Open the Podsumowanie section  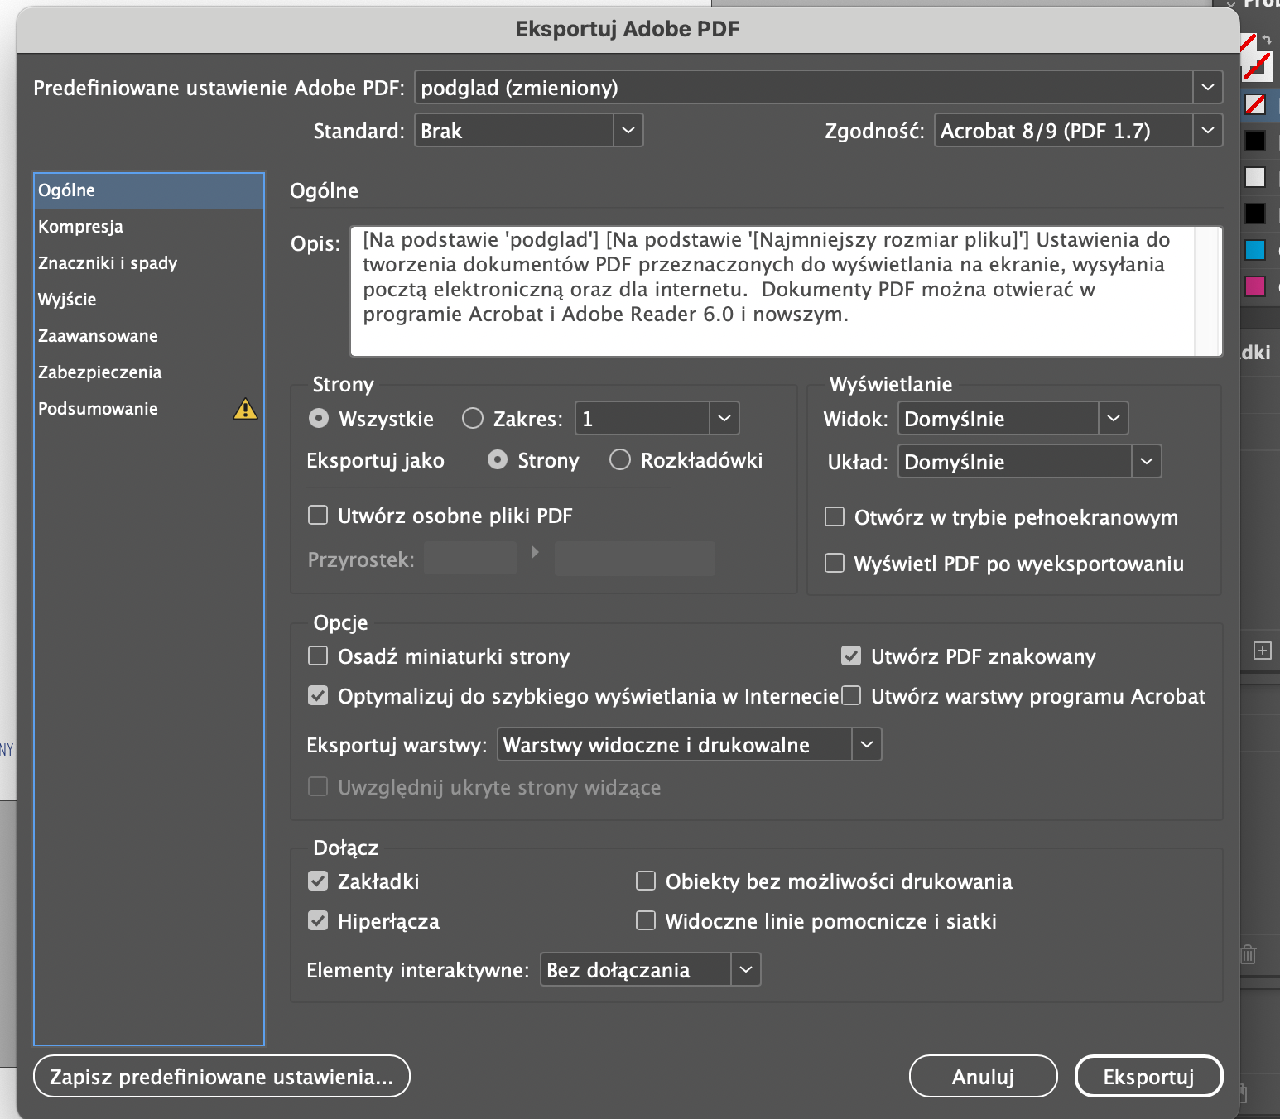coord(149,409)
